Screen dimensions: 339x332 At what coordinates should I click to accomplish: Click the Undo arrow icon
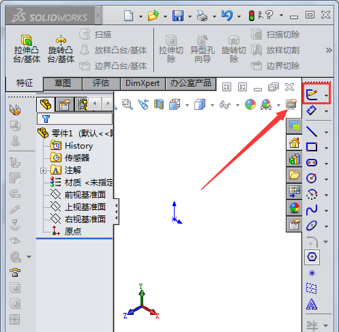(227, 16)
